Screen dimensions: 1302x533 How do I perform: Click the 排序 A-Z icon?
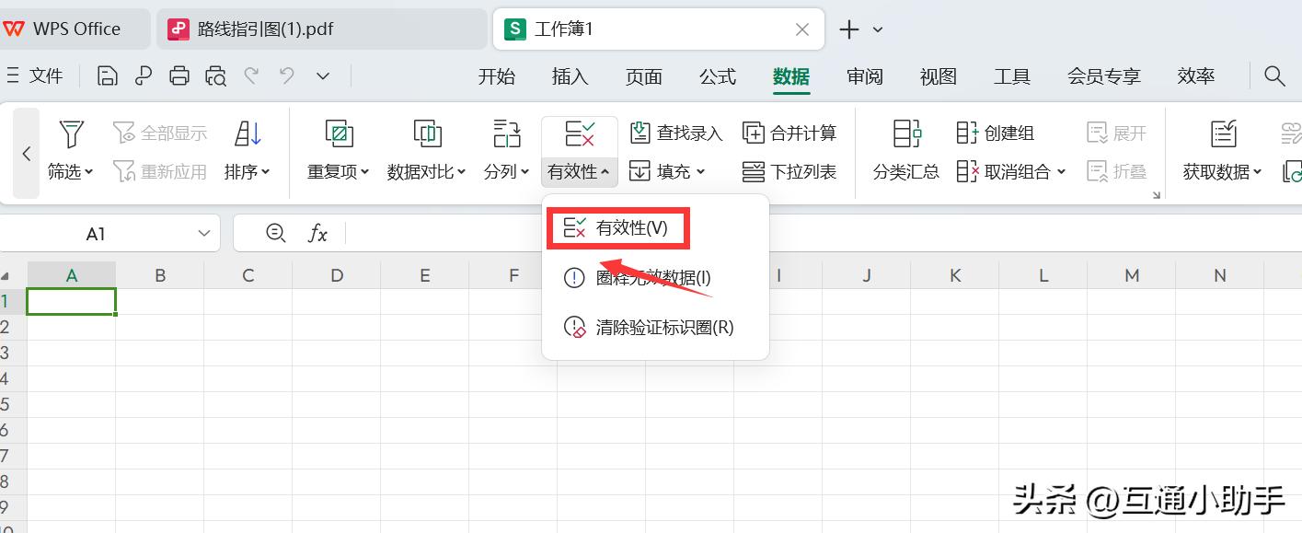[248, 134]
